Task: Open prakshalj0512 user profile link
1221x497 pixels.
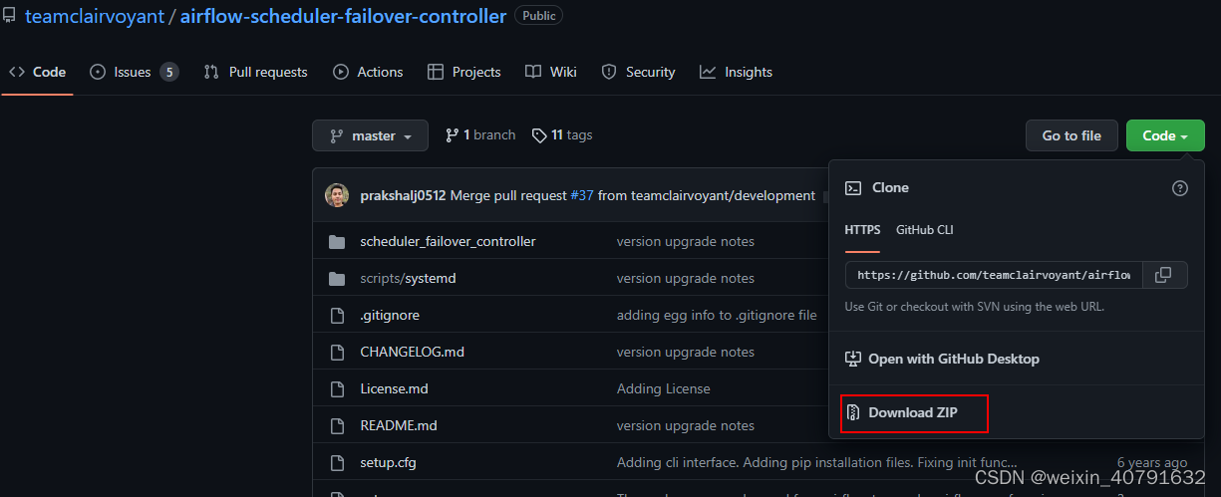Action: 403,195
